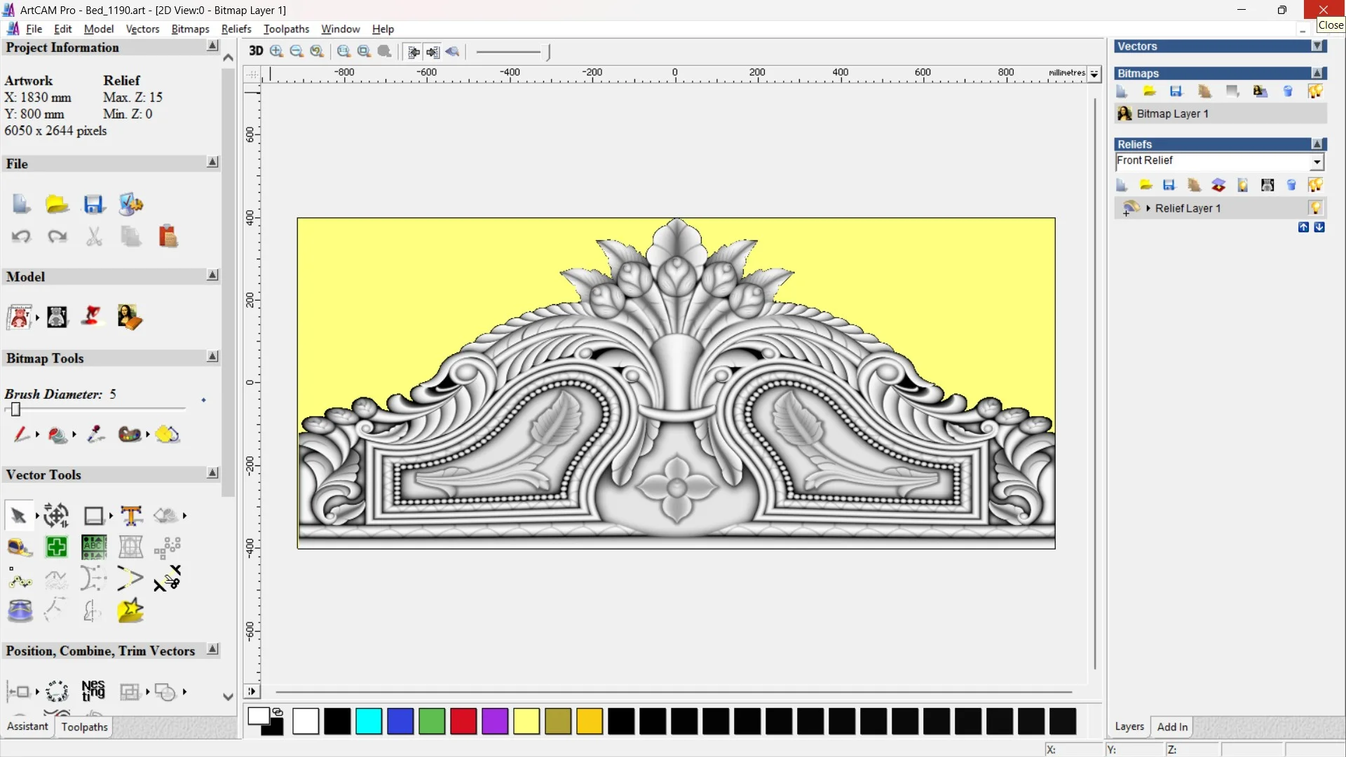The width and height of the screenshot is (1346, 757).
Task: Toggle all relief layers visibility bulb
Action: 1315,185
